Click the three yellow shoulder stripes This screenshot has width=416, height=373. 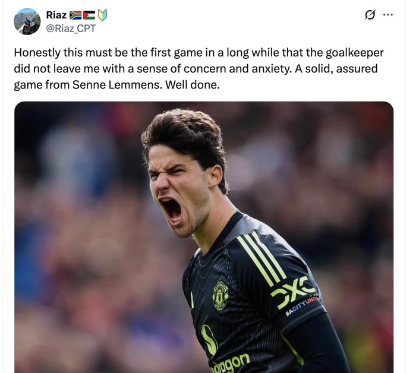coord(260,257)
